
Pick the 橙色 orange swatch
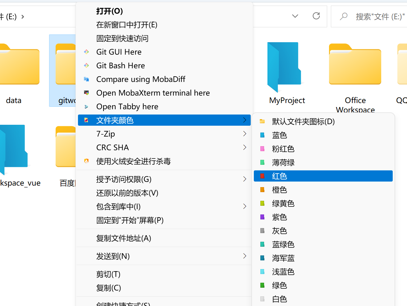click(x=262, y=190)
